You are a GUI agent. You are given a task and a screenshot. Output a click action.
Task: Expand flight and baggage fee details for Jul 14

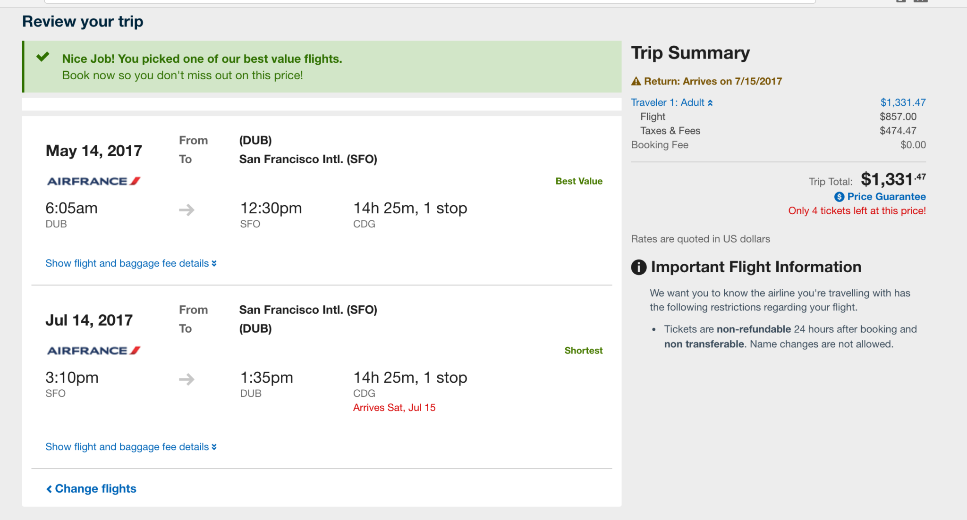coord(131,447)
